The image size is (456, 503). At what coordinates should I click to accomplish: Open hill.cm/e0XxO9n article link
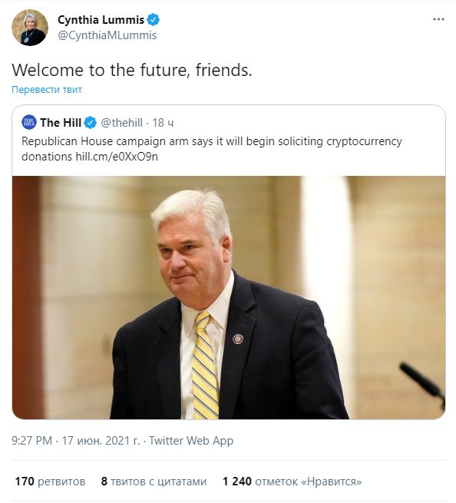pos(117,157)
